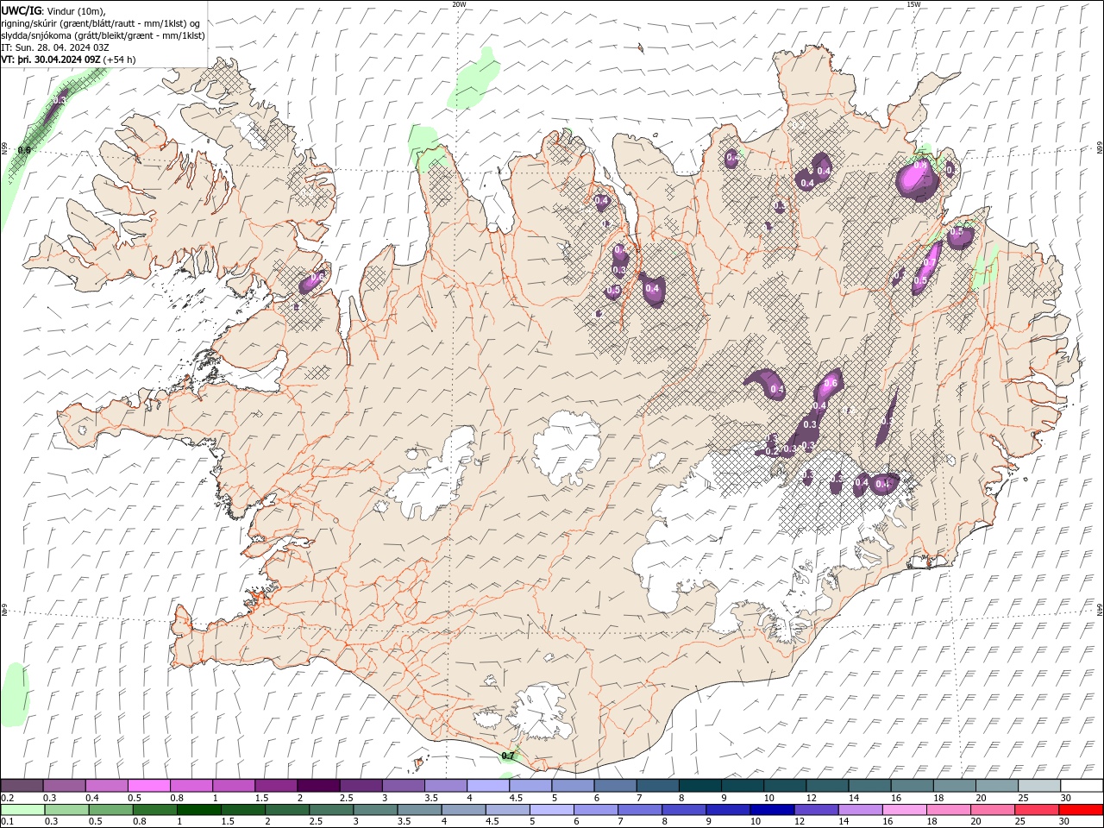Pick the lower legend swatch spanning 25–30
Screen dimensions: 1104x828
(1036, 810)
